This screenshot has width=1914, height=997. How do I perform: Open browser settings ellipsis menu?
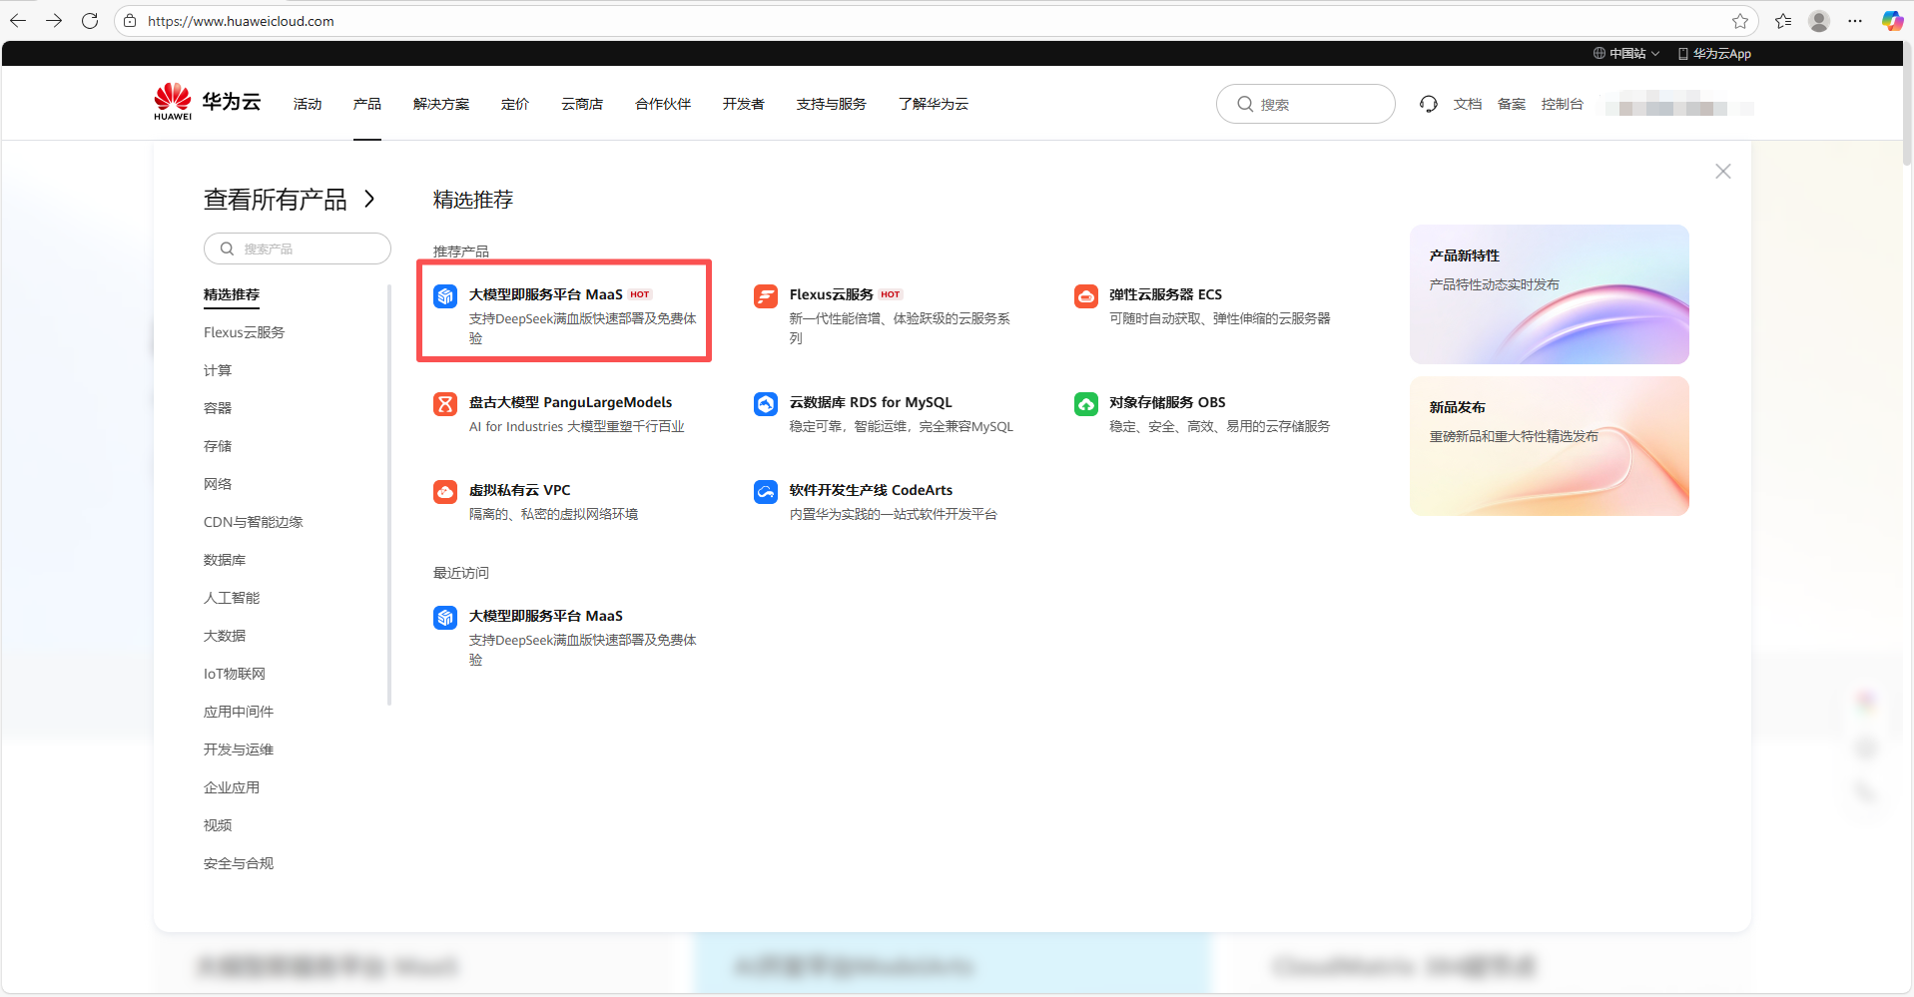(1855, 21)
